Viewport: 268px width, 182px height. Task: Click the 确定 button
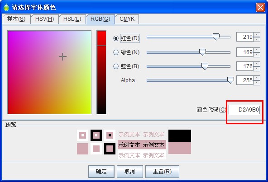pyautogui.click(x=101, y=172)
